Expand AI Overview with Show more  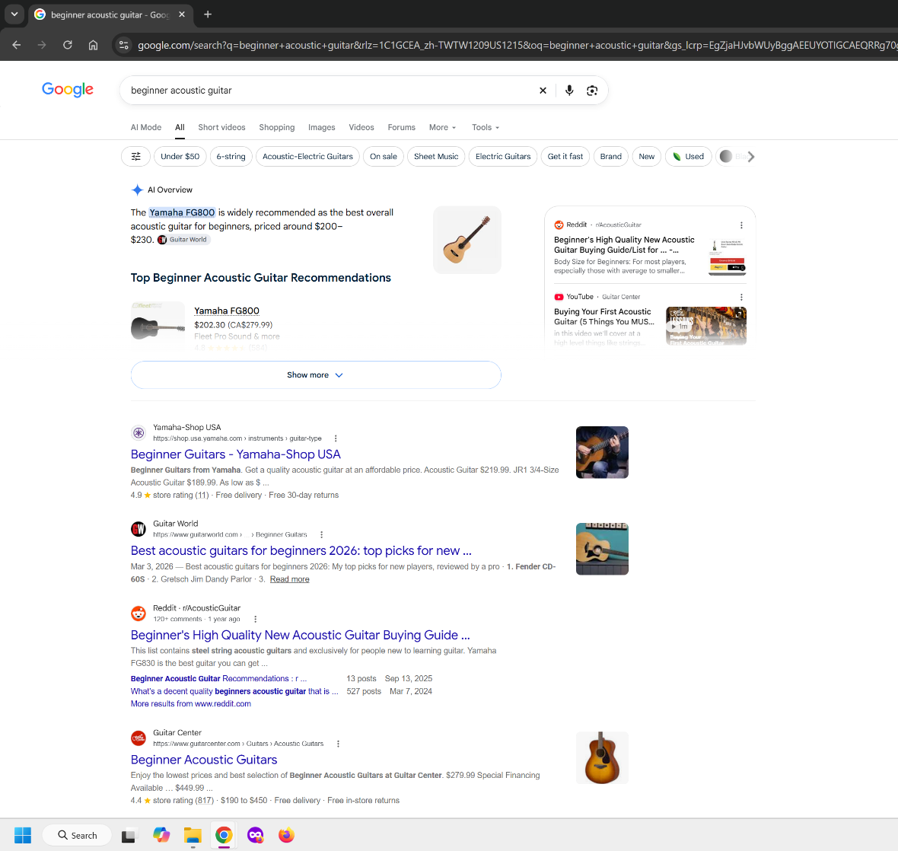tap(316, 375)
